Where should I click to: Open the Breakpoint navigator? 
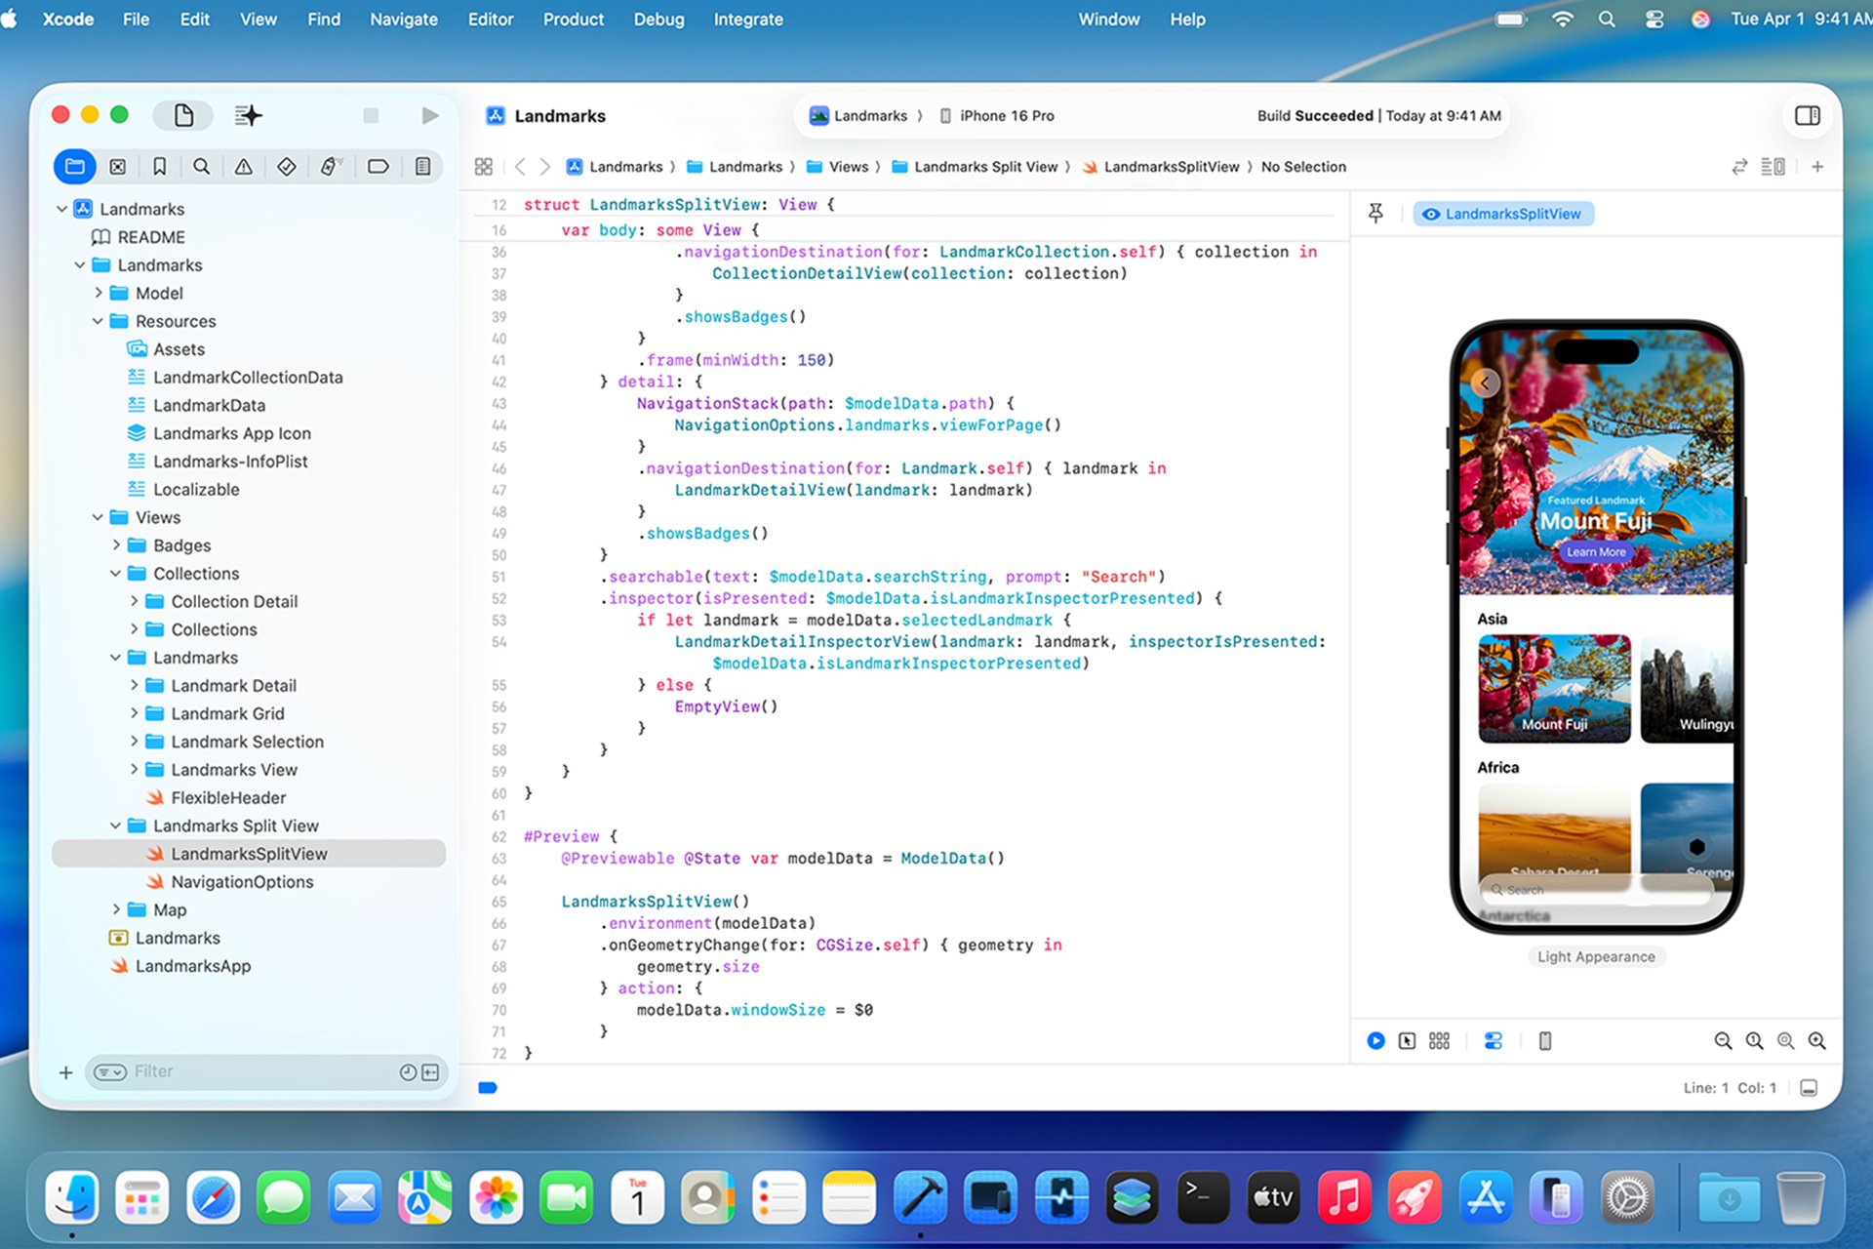coord(378,167)
